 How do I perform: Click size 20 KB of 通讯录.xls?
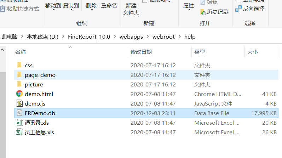(269, 123)
